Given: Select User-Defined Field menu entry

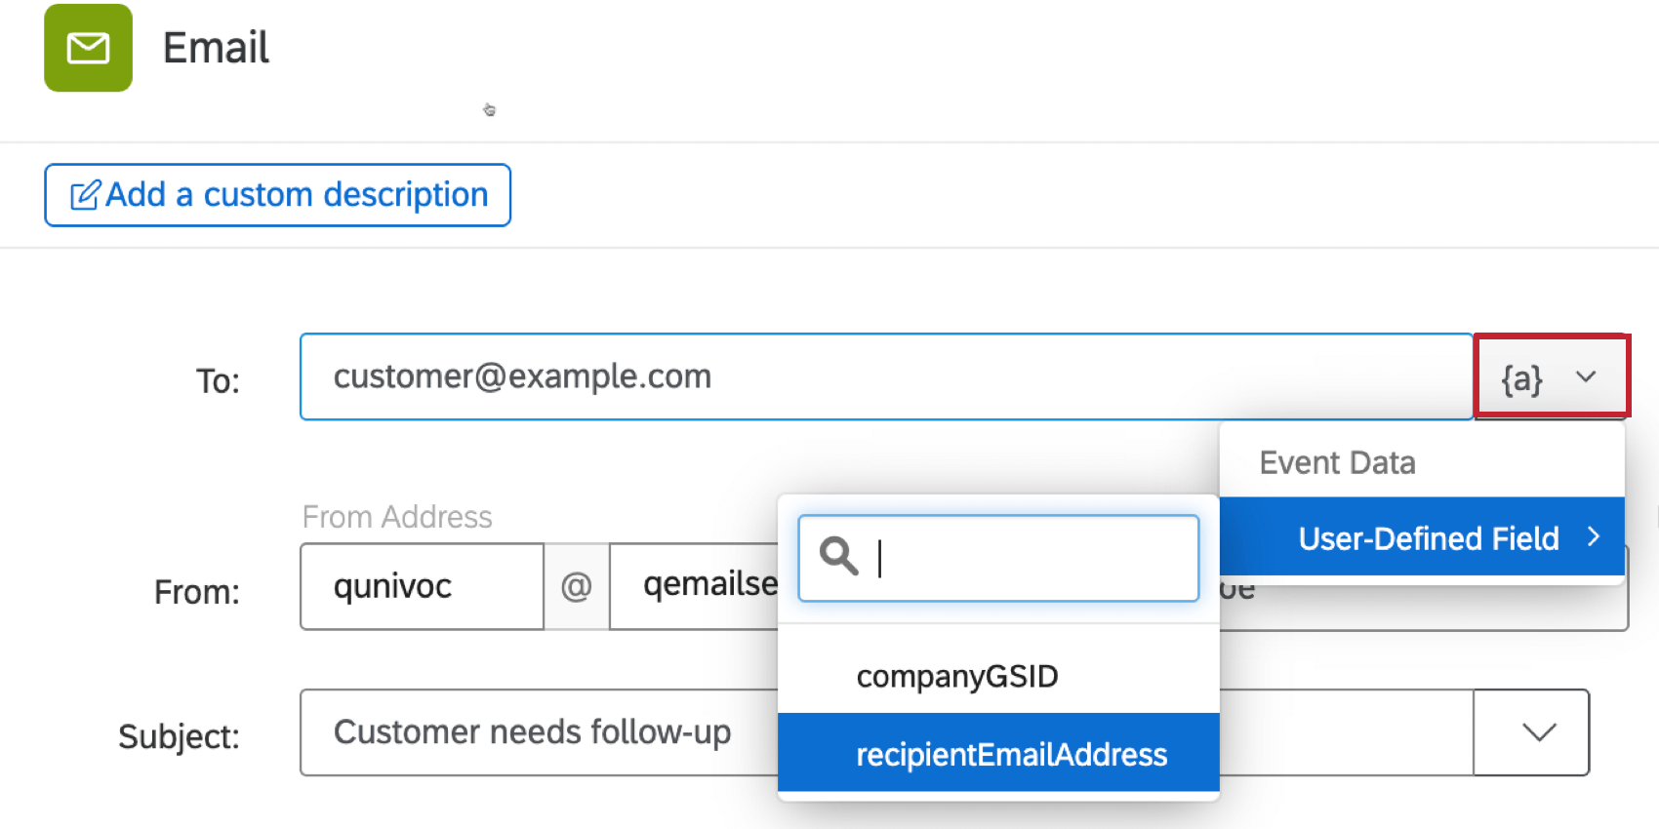Looking at the screenshot, I should [x=1427, y=537].
